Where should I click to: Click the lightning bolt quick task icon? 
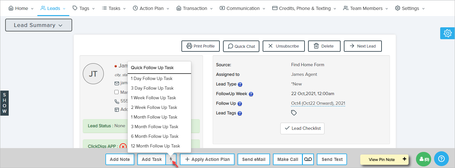(171, 159)
